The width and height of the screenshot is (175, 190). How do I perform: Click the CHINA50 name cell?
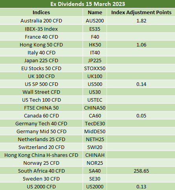95,108
